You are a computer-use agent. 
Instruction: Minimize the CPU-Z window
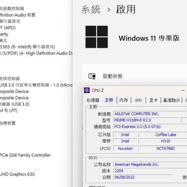pyautogui.click(x=183, y=91)
